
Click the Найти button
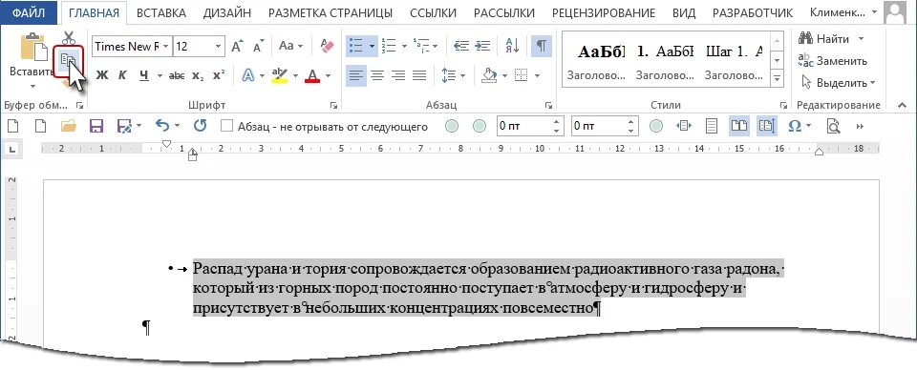[824, 39]
